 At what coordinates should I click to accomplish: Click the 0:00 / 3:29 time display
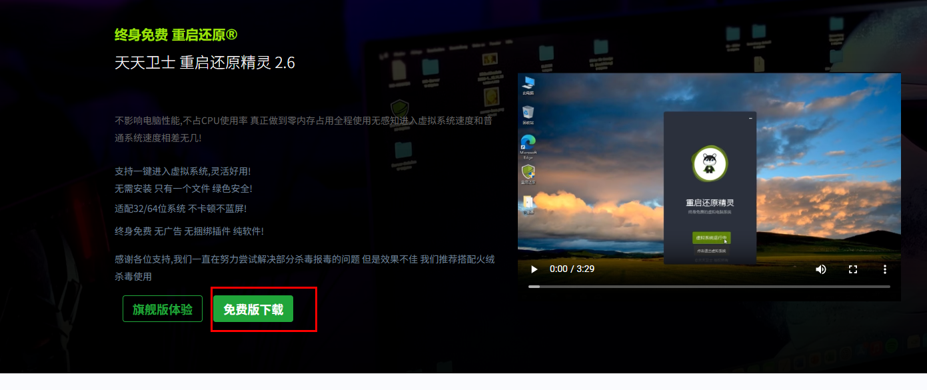(572, 269)
